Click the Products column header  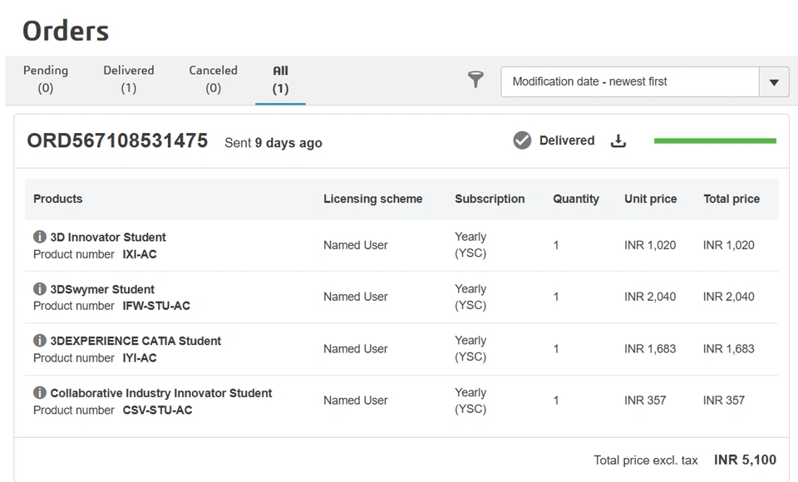[58, 199]
